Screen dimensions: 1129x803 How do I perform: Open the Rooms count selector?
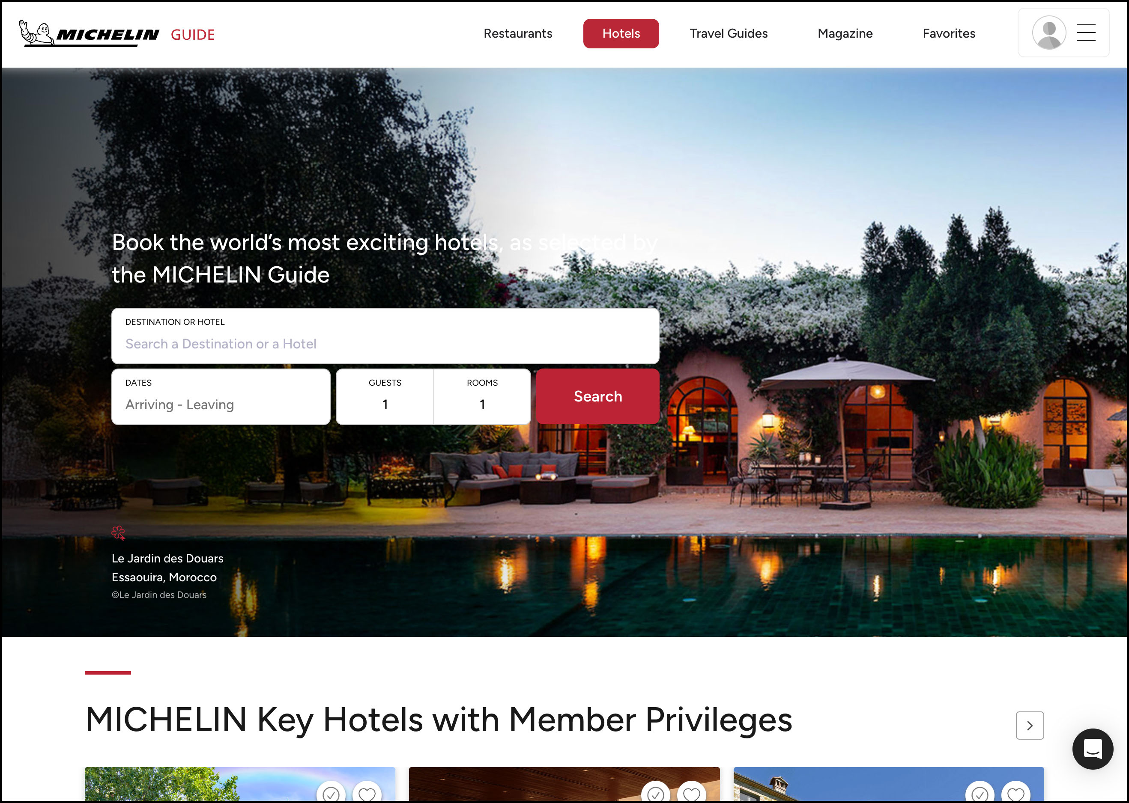point(482,396)
